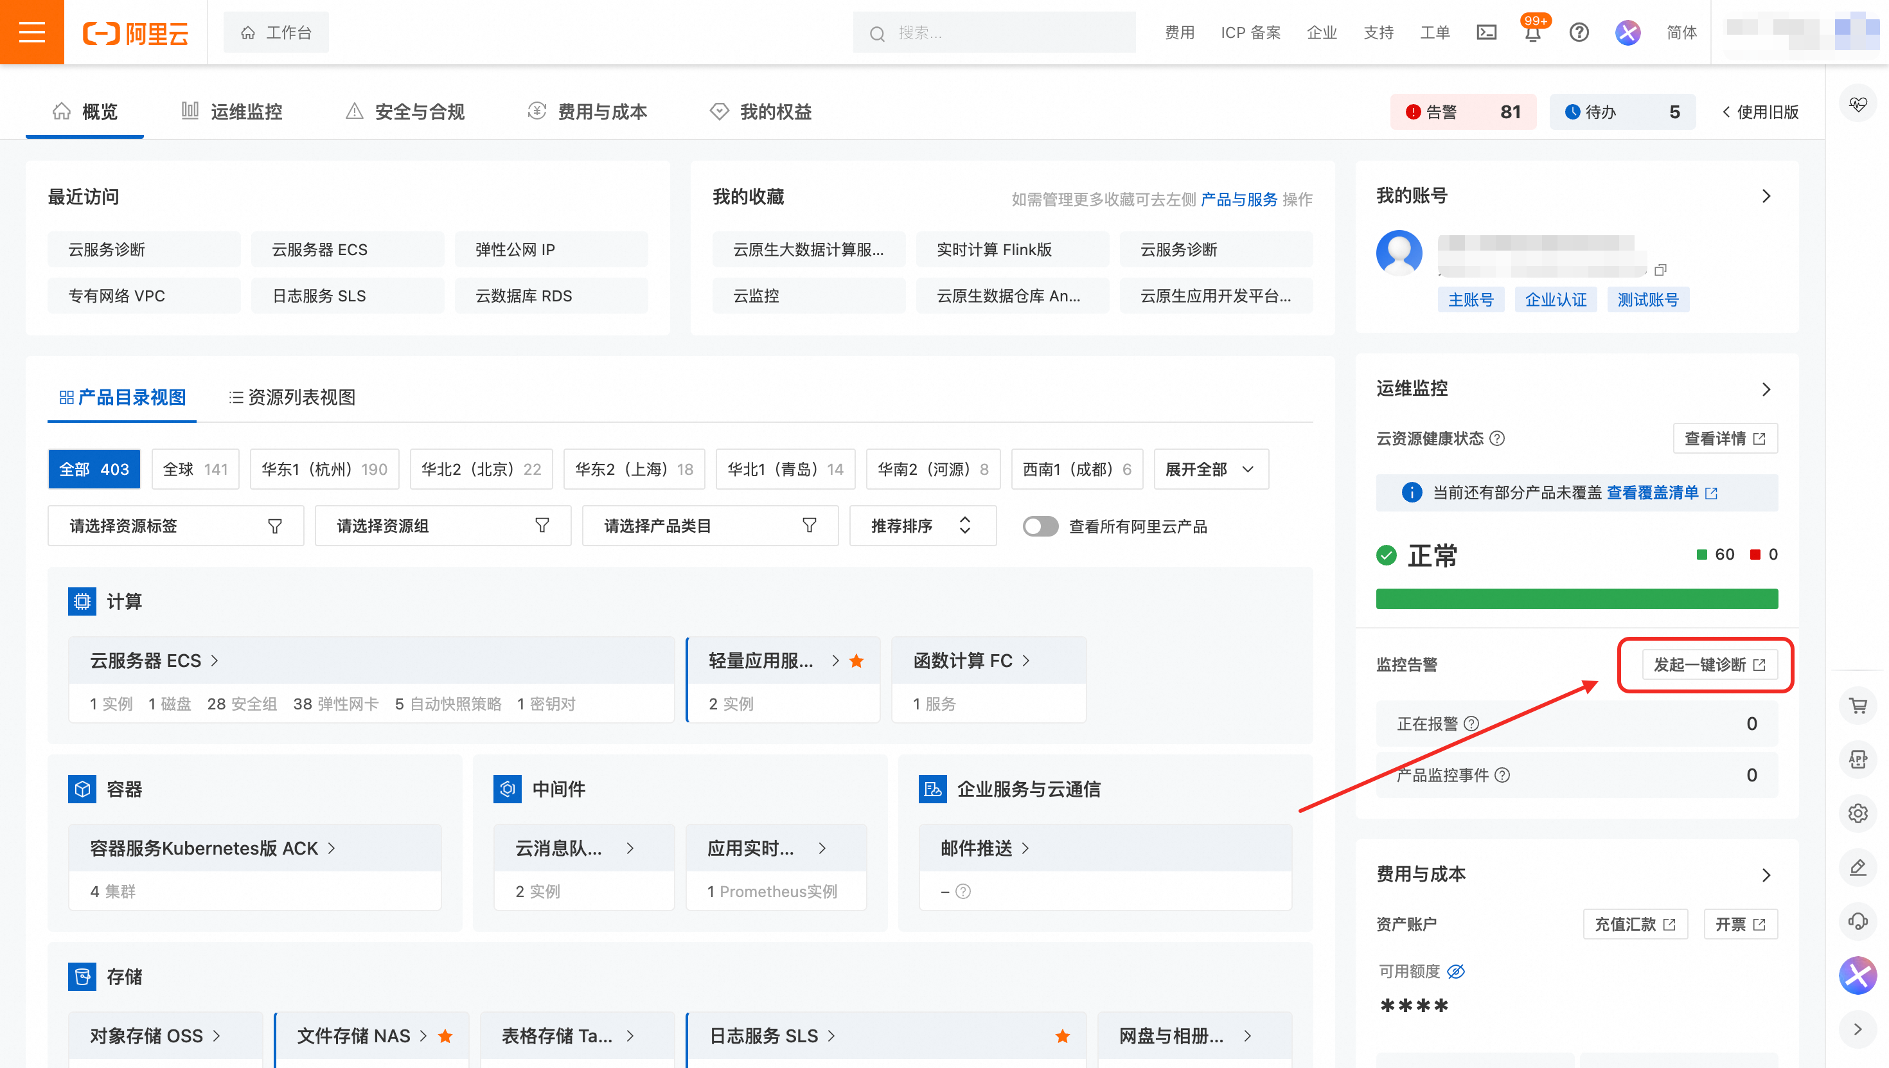Screen dimensions: 1889x1068
Task: Open the hamburger navigation menu
Action: click(x=31, y=32)
